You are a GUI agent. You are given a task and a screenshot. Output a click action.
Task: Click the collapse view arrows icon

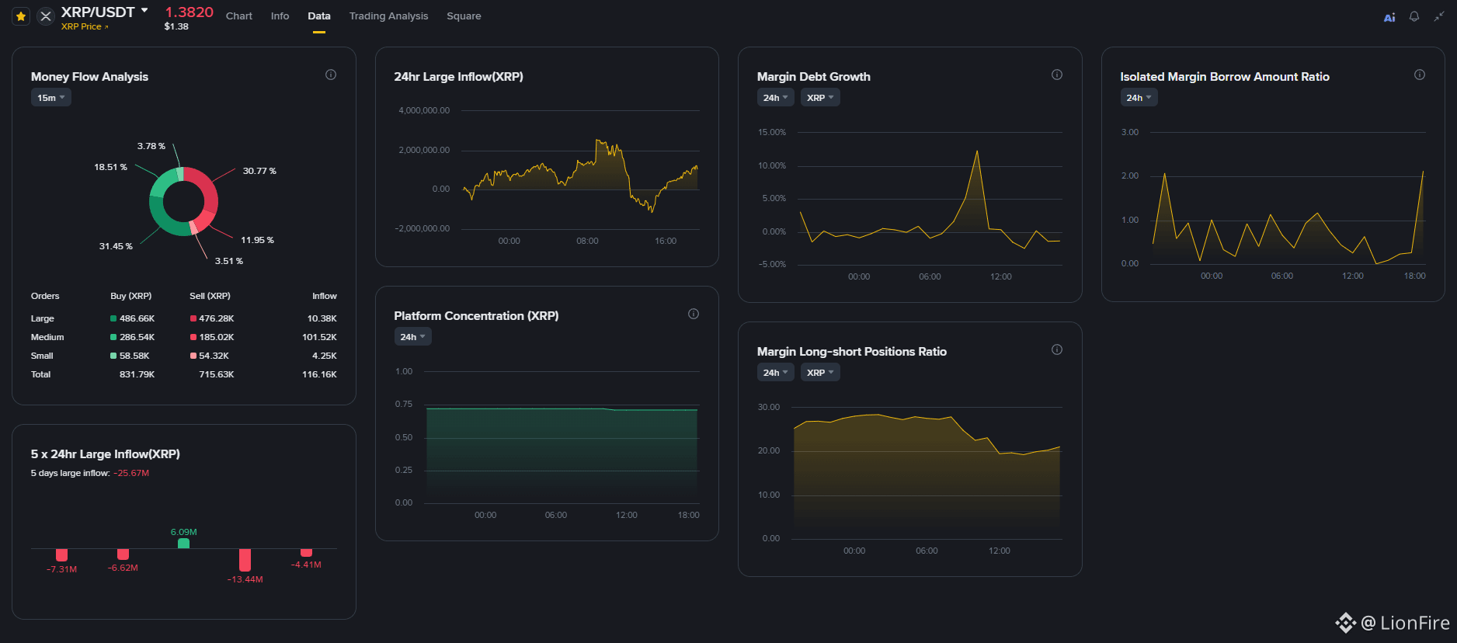[1439, 16]
